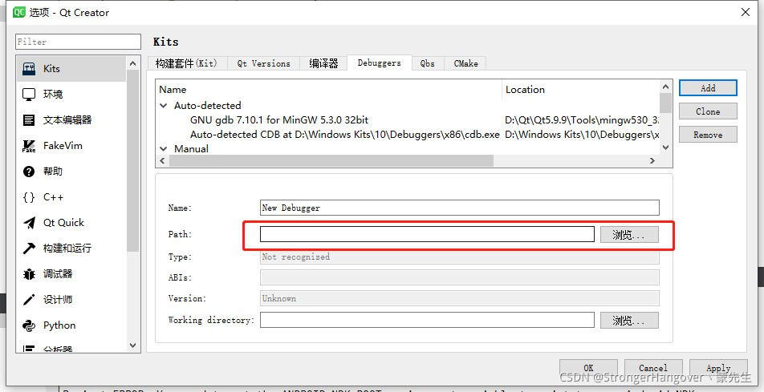Open the 设计师 pencil icon
Viewport: 764px width, 392px height.
(29, 300)
